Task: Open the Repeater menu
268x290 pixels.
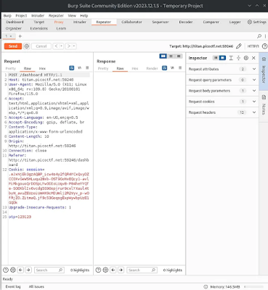Action: (x=56, y=15)
